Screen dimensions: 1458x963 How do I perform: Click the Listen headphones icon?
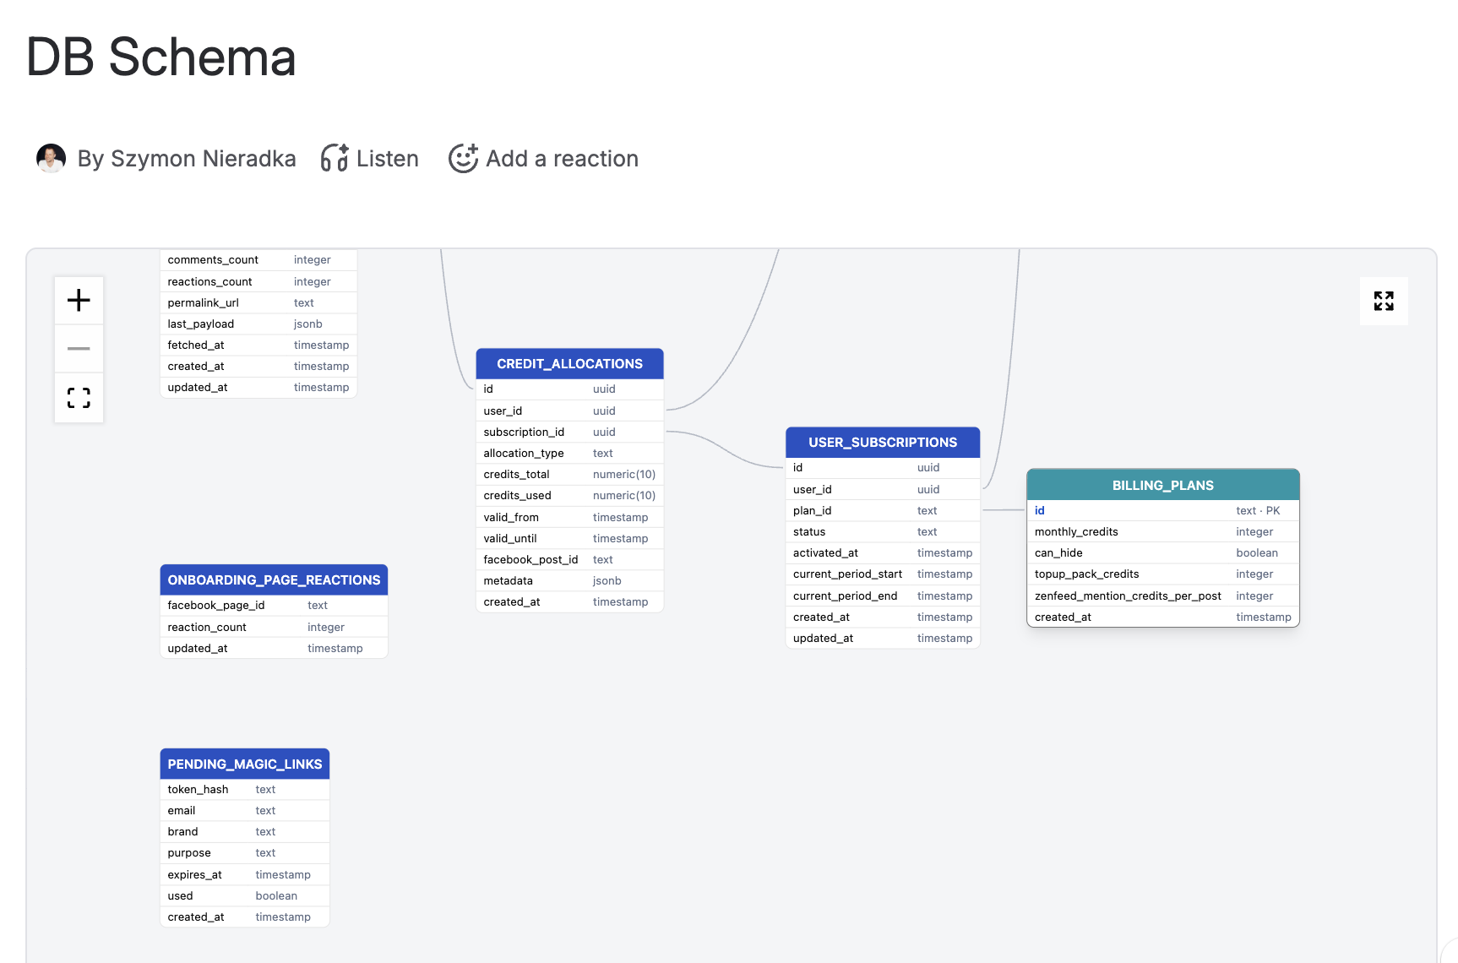(x=335, y=158)
